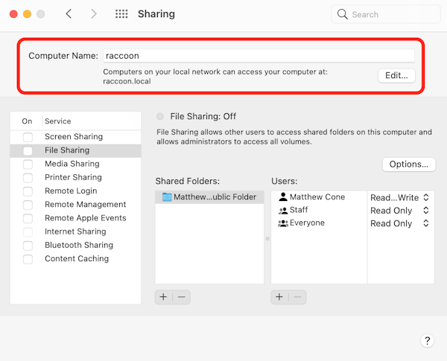Click the Computer Name text field
This screenshot has height=361, width=447.
tap(258, 56)
